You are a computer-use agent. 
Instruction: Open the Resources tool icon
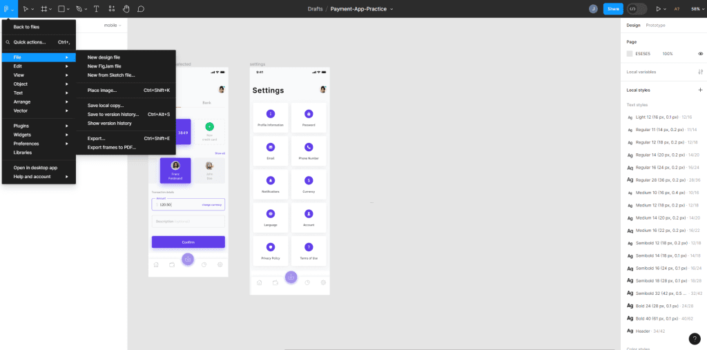click(x=111, y=9)
